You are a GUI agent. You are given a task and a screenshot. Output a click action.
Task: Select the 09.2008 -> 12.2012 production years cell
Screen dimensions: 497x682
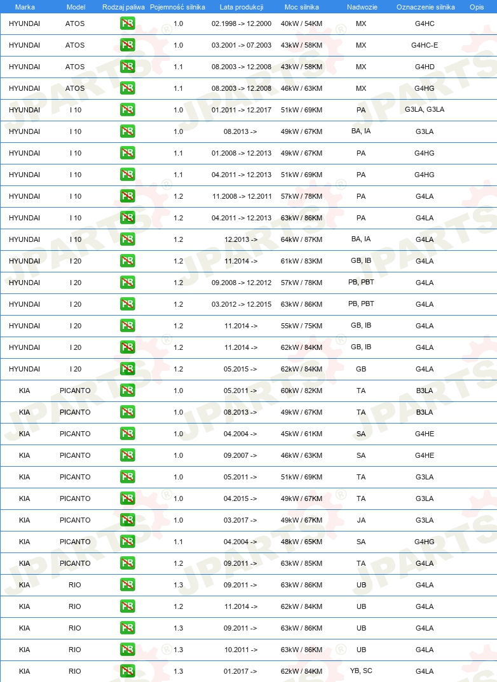(242, 283)
